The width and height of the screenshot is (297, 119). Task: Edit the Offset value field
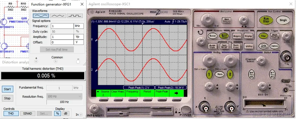[x=62, y=42]
